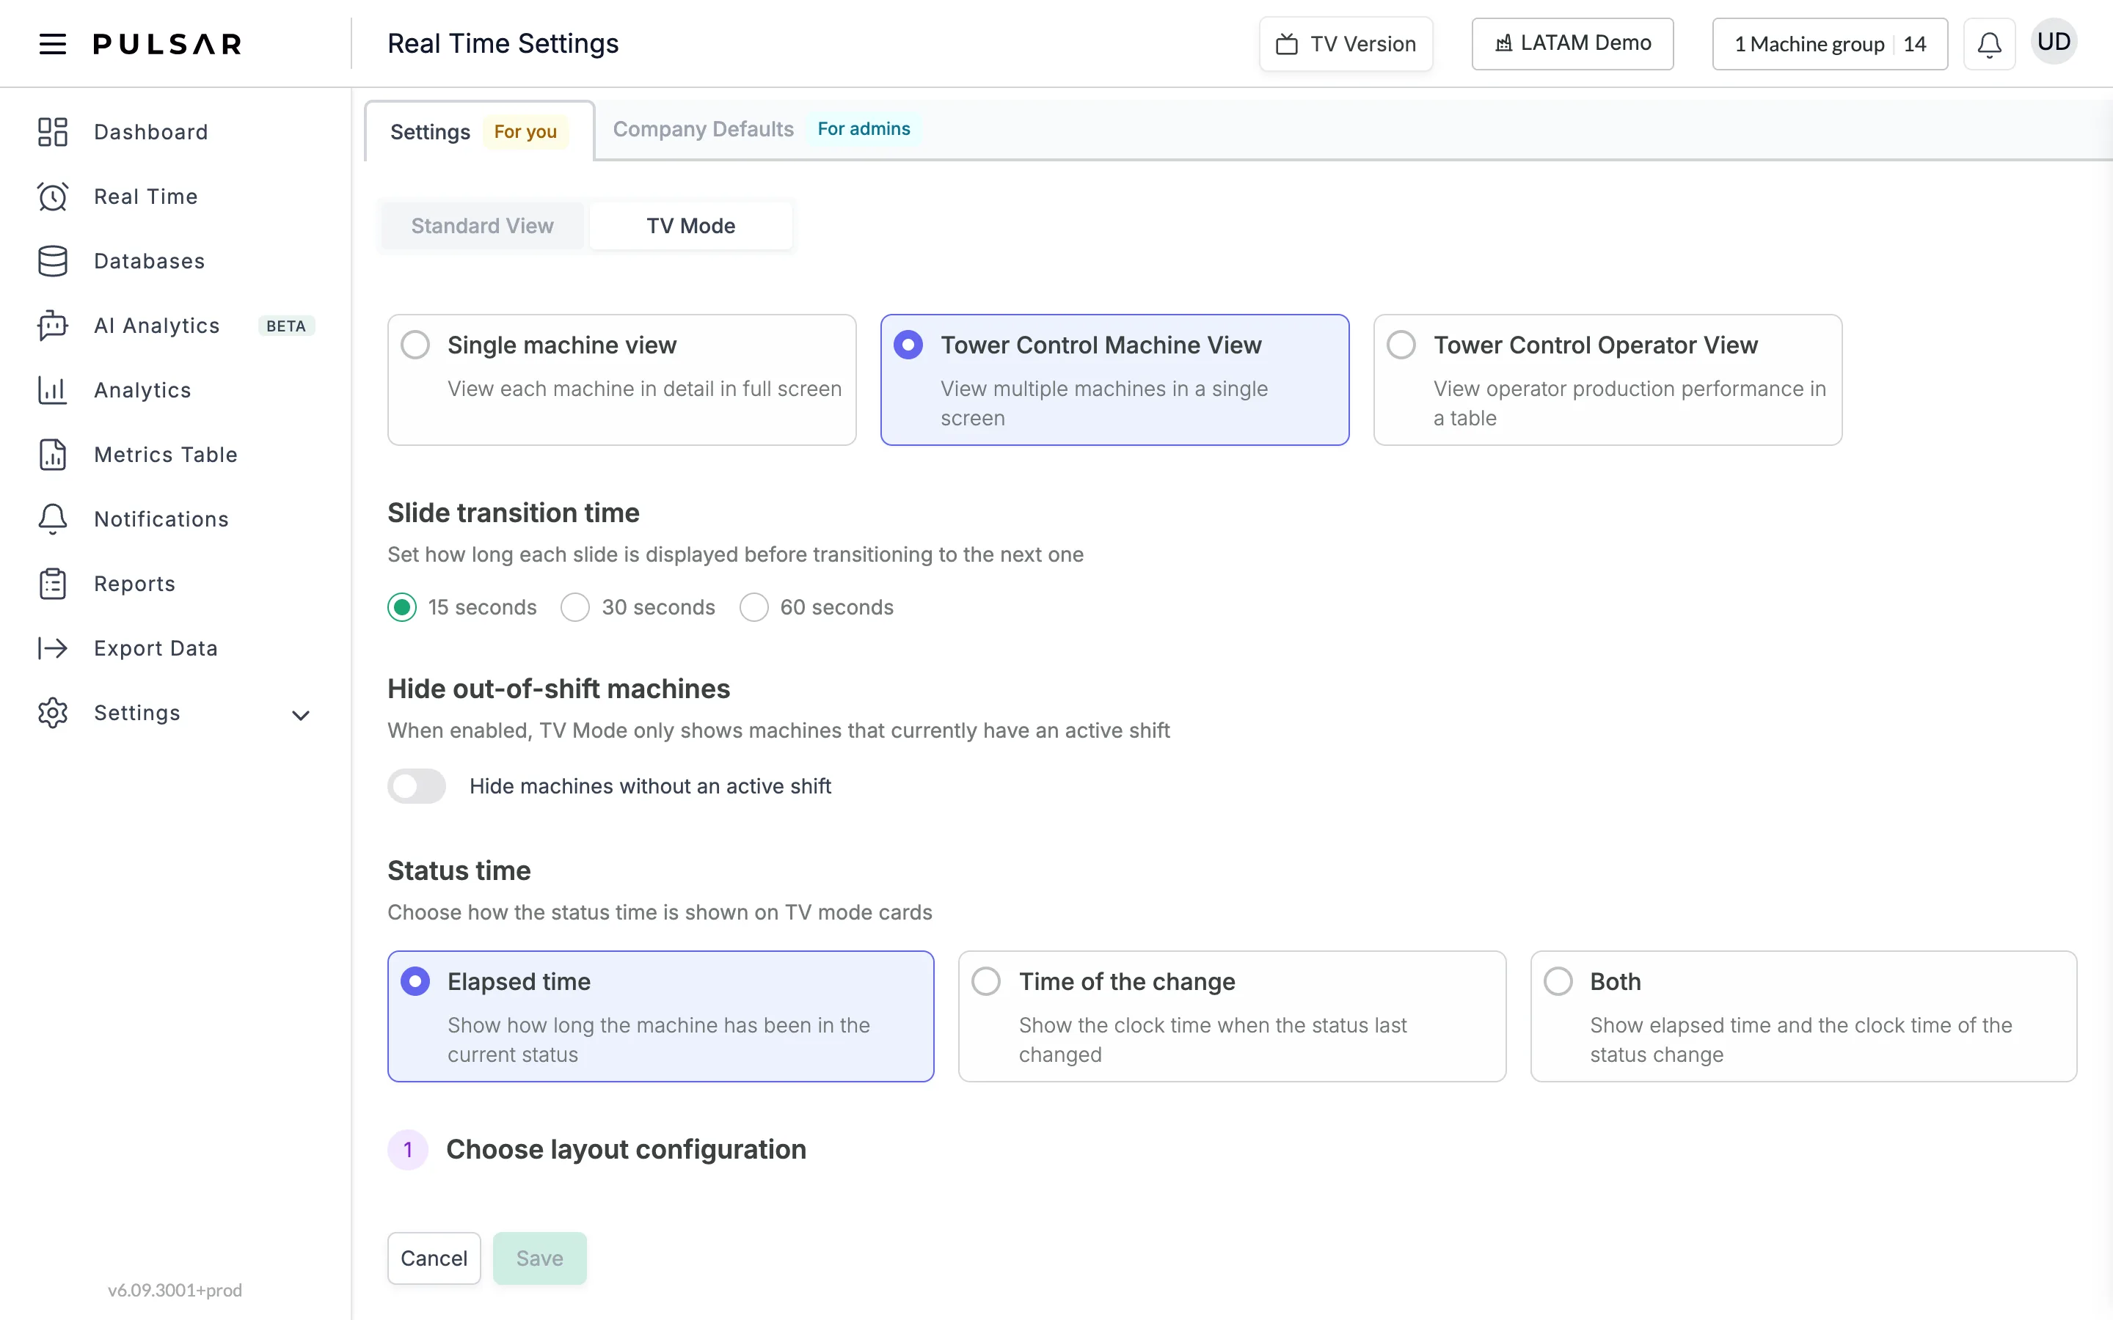This screenshot has height=1320, width=2113.
Task: Select Tower Control Operator View option
Action: coord(1607,380)
